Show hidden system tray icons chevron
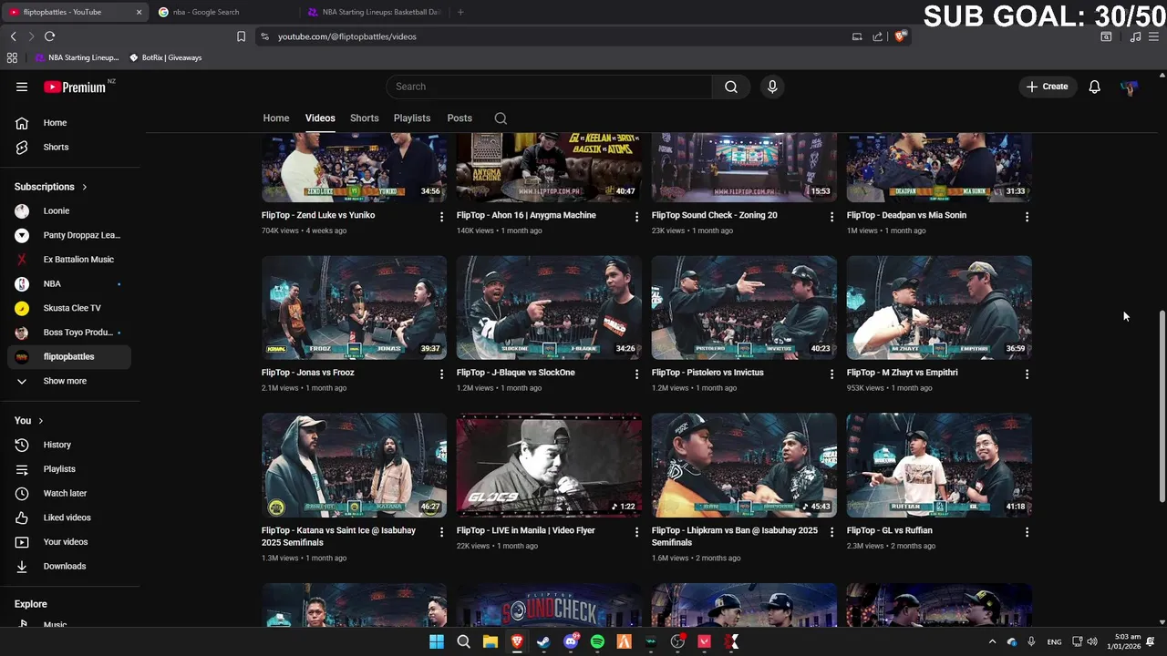 (x=992, y=641)
